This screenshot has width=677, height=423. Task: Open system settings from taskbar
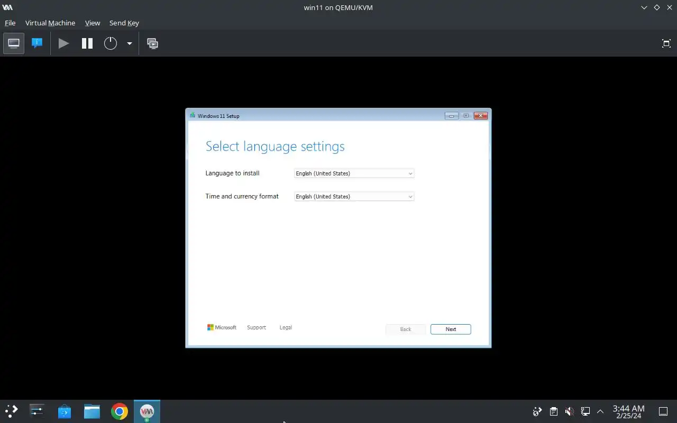tap(37, 411)
